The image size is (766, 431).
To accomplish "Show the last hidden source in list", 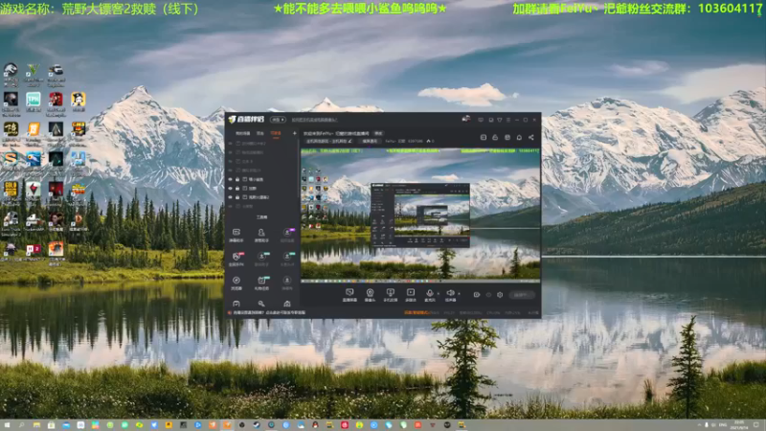I will coord(231,206).
